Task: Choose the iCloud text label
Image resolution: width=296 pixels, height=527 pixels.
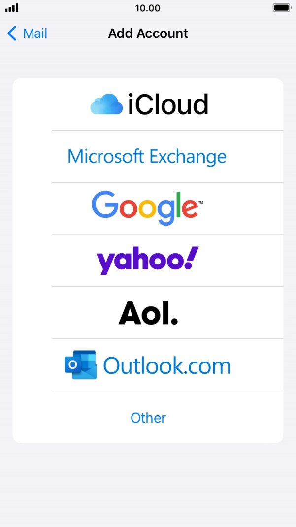Action: click(x=168, y=104)
